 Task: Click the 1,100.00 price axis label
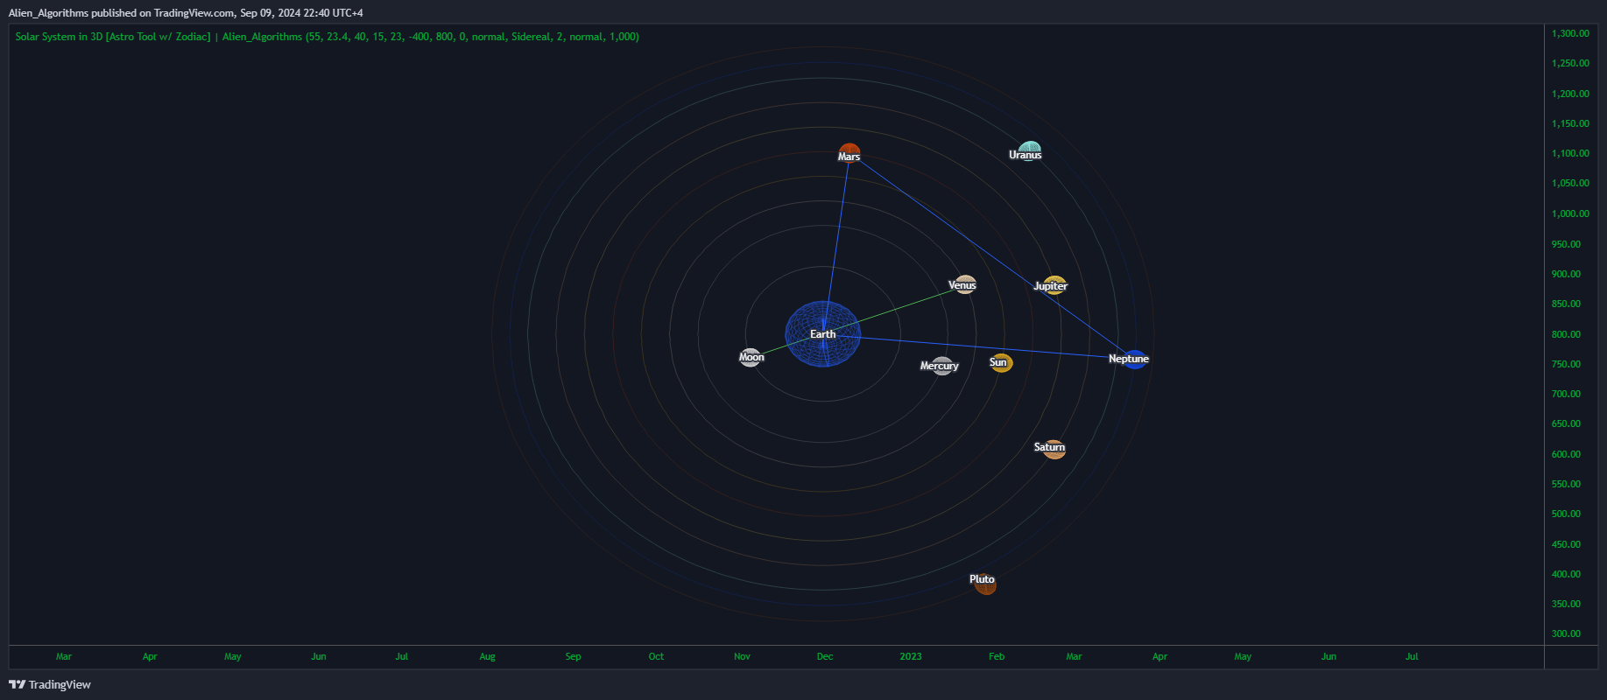point(1570,153)
